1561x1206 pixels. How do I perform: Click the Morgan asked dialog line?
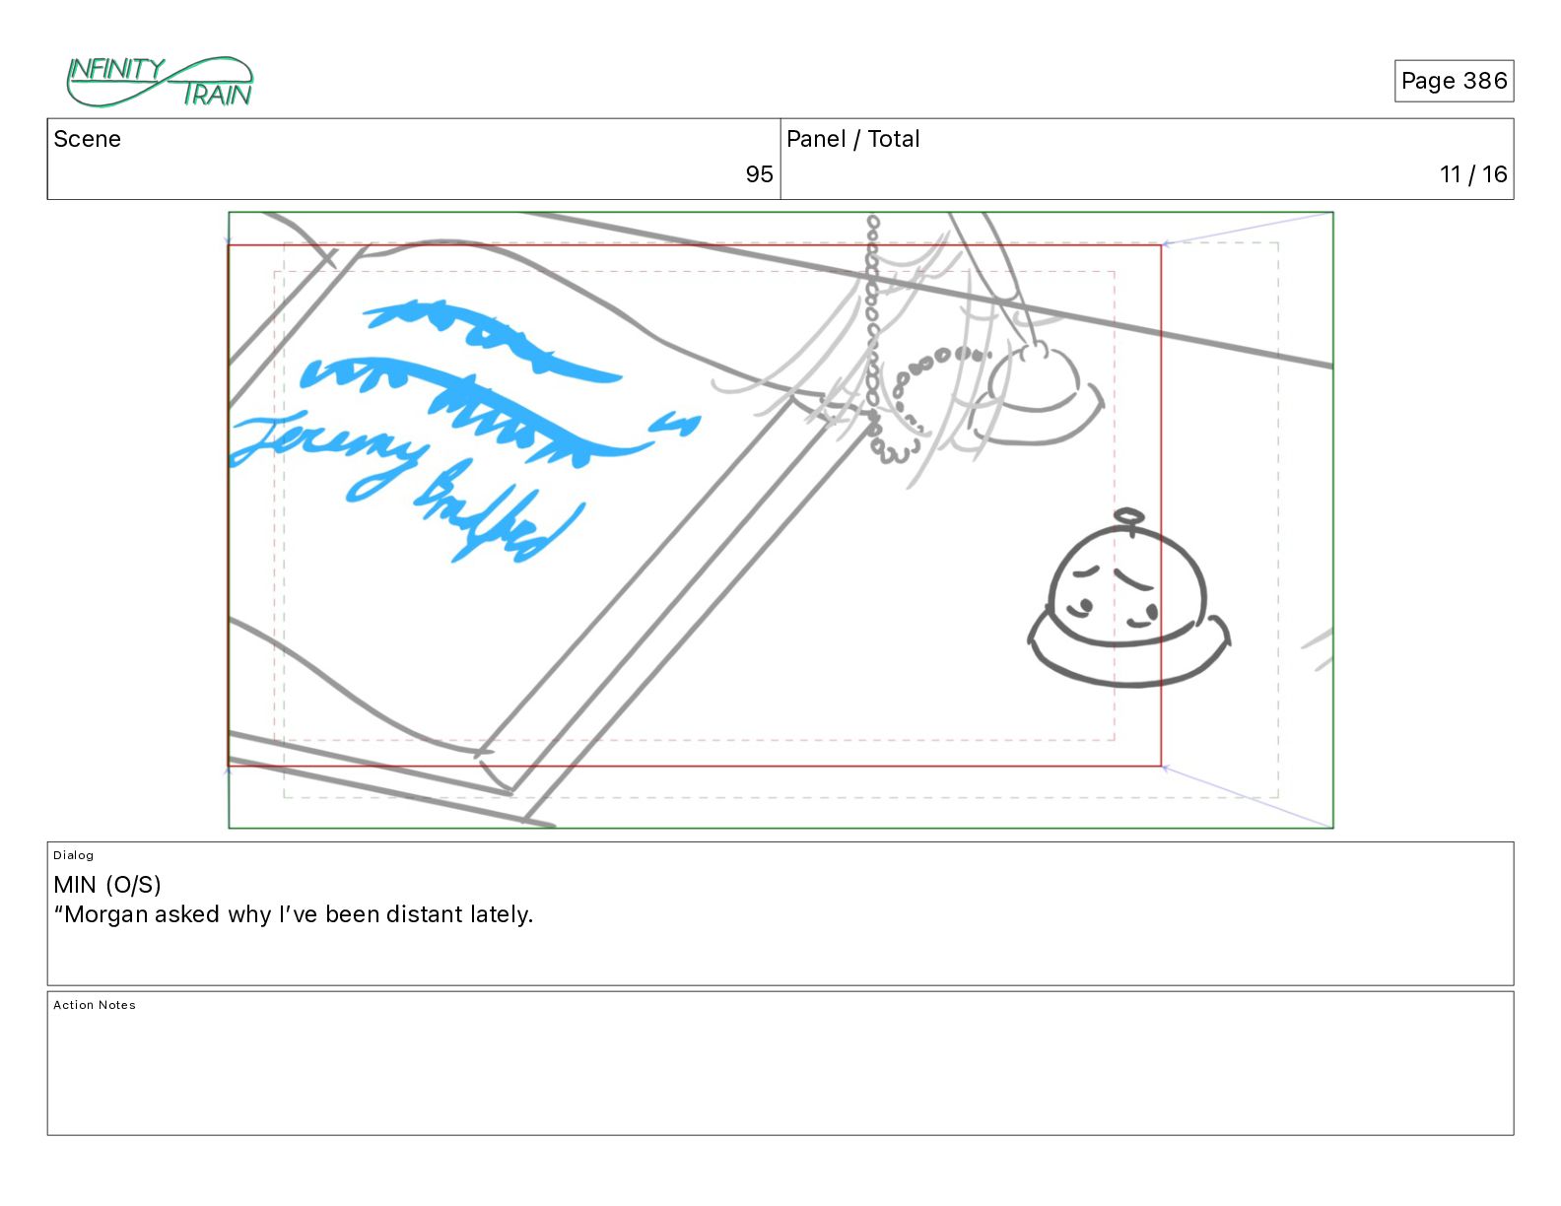[294, 914]
